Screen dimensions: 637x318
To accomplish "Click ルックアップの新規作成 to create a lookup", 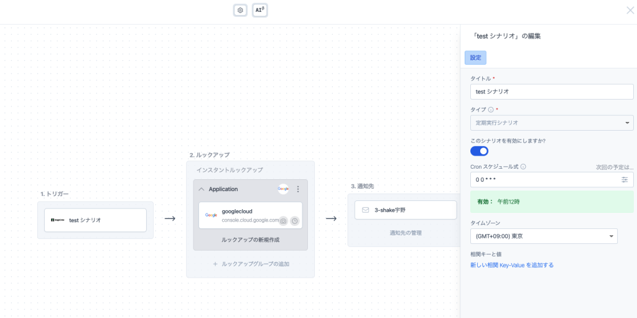I will coord(250,240).
